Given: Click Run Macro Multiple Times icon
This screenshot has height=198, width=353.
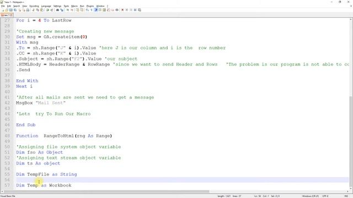Looking at the screenshot, I should pyautogui.click(x=135, y=10).
